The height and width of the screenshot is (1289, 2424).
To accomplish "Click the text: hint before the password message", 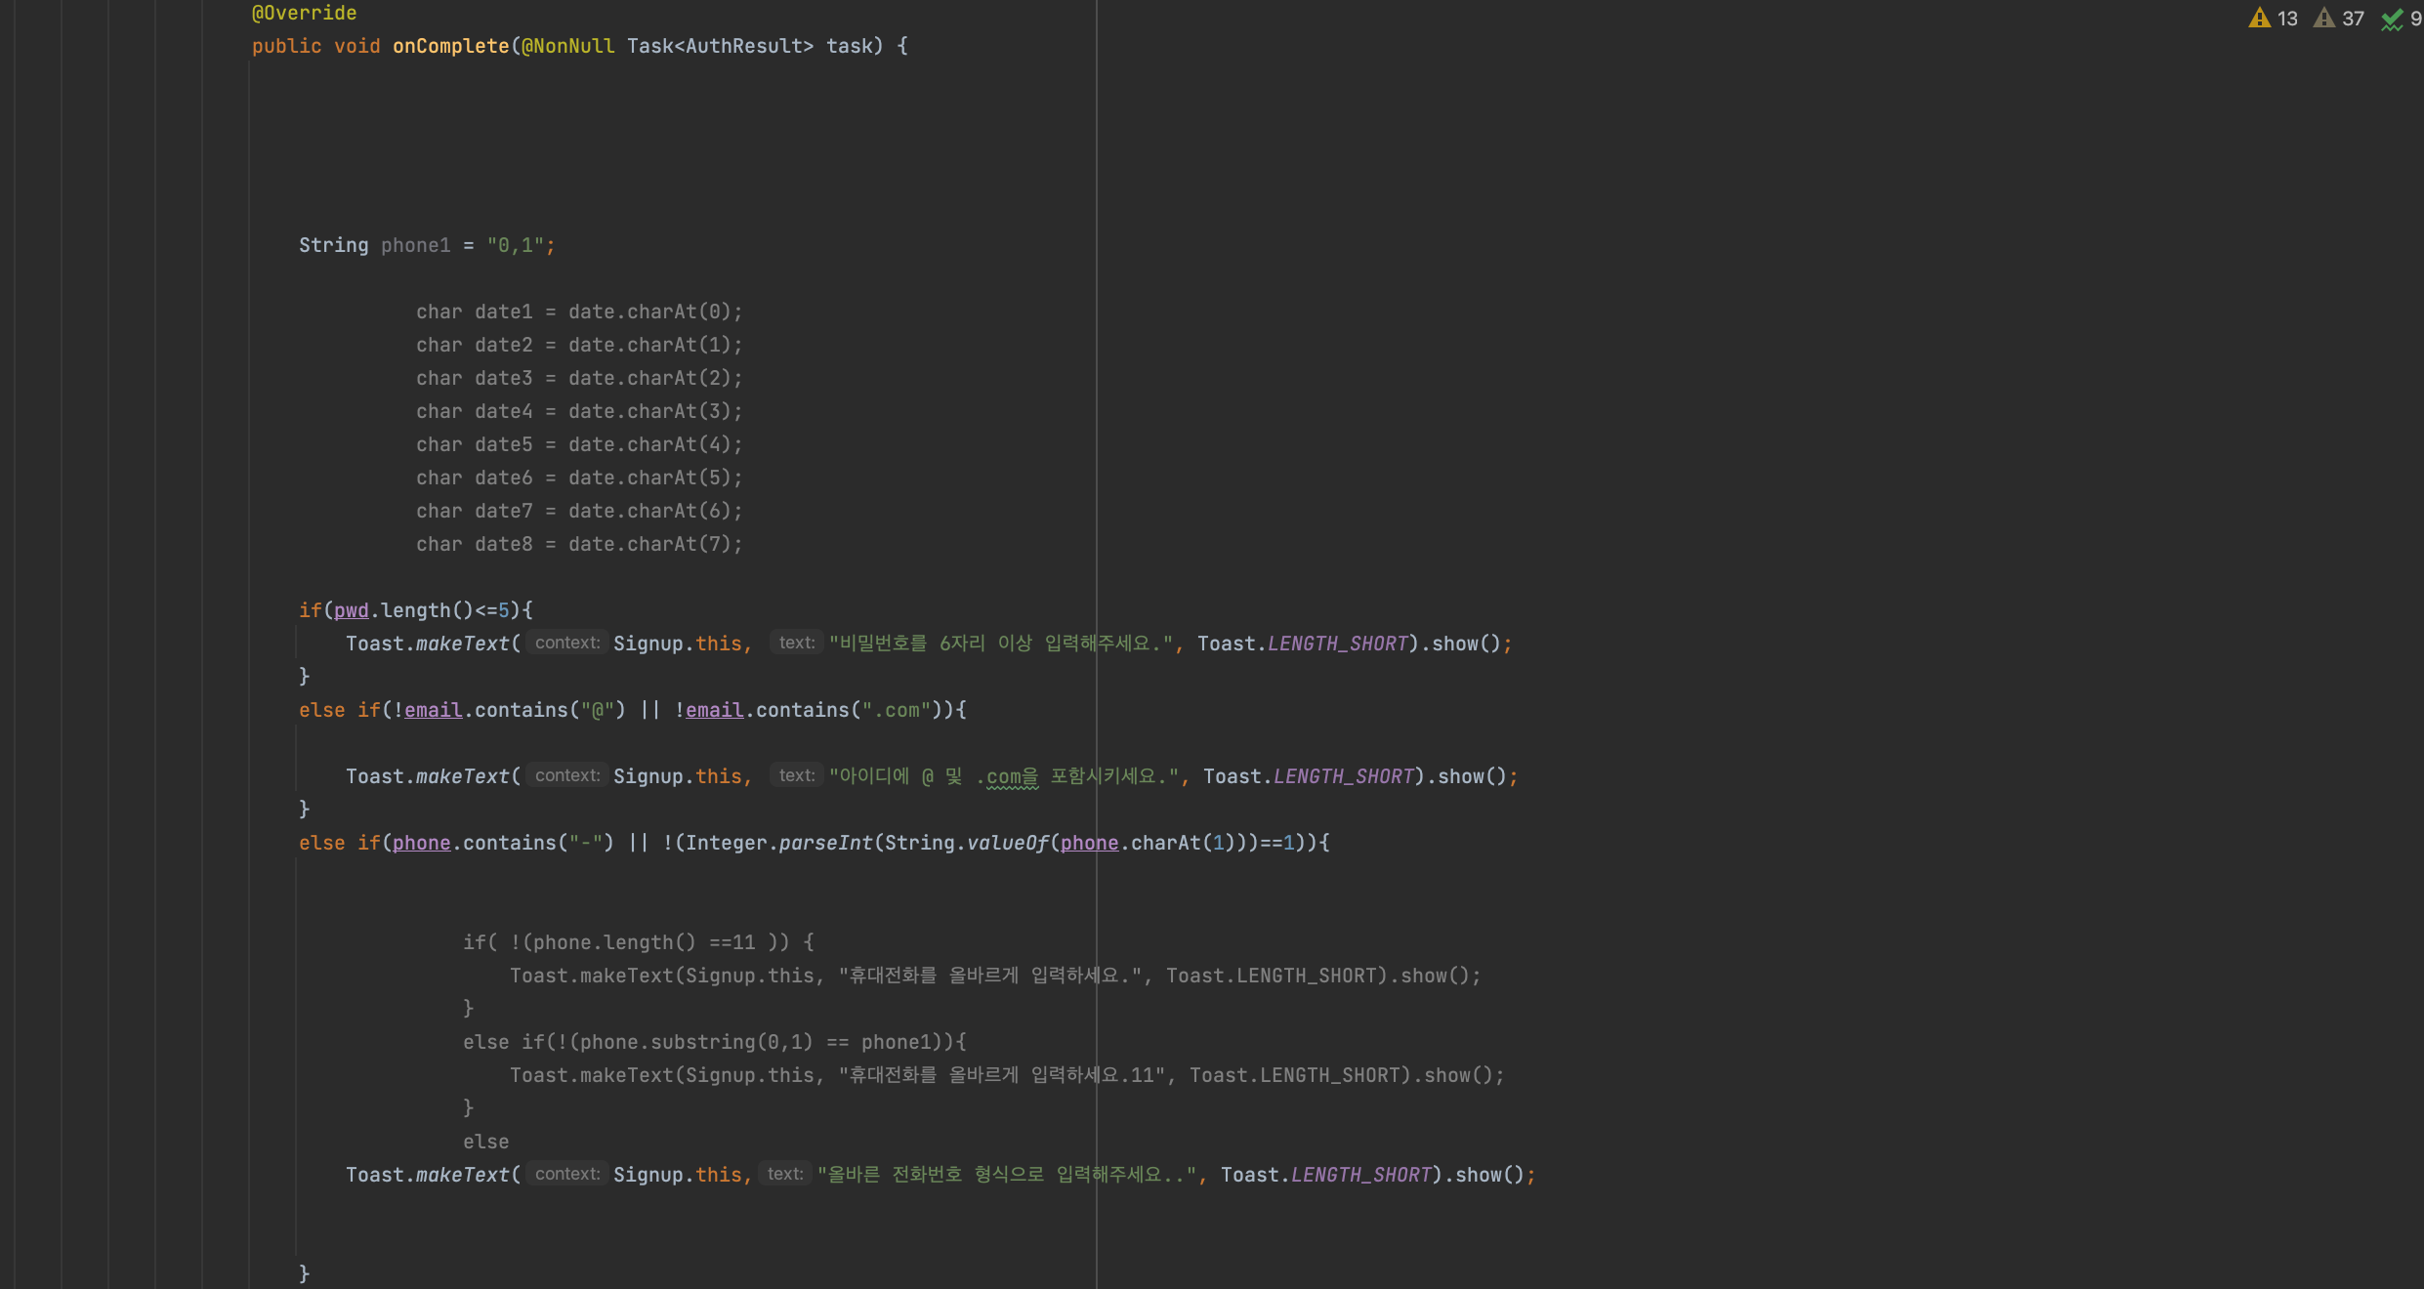I will (797, 643).
